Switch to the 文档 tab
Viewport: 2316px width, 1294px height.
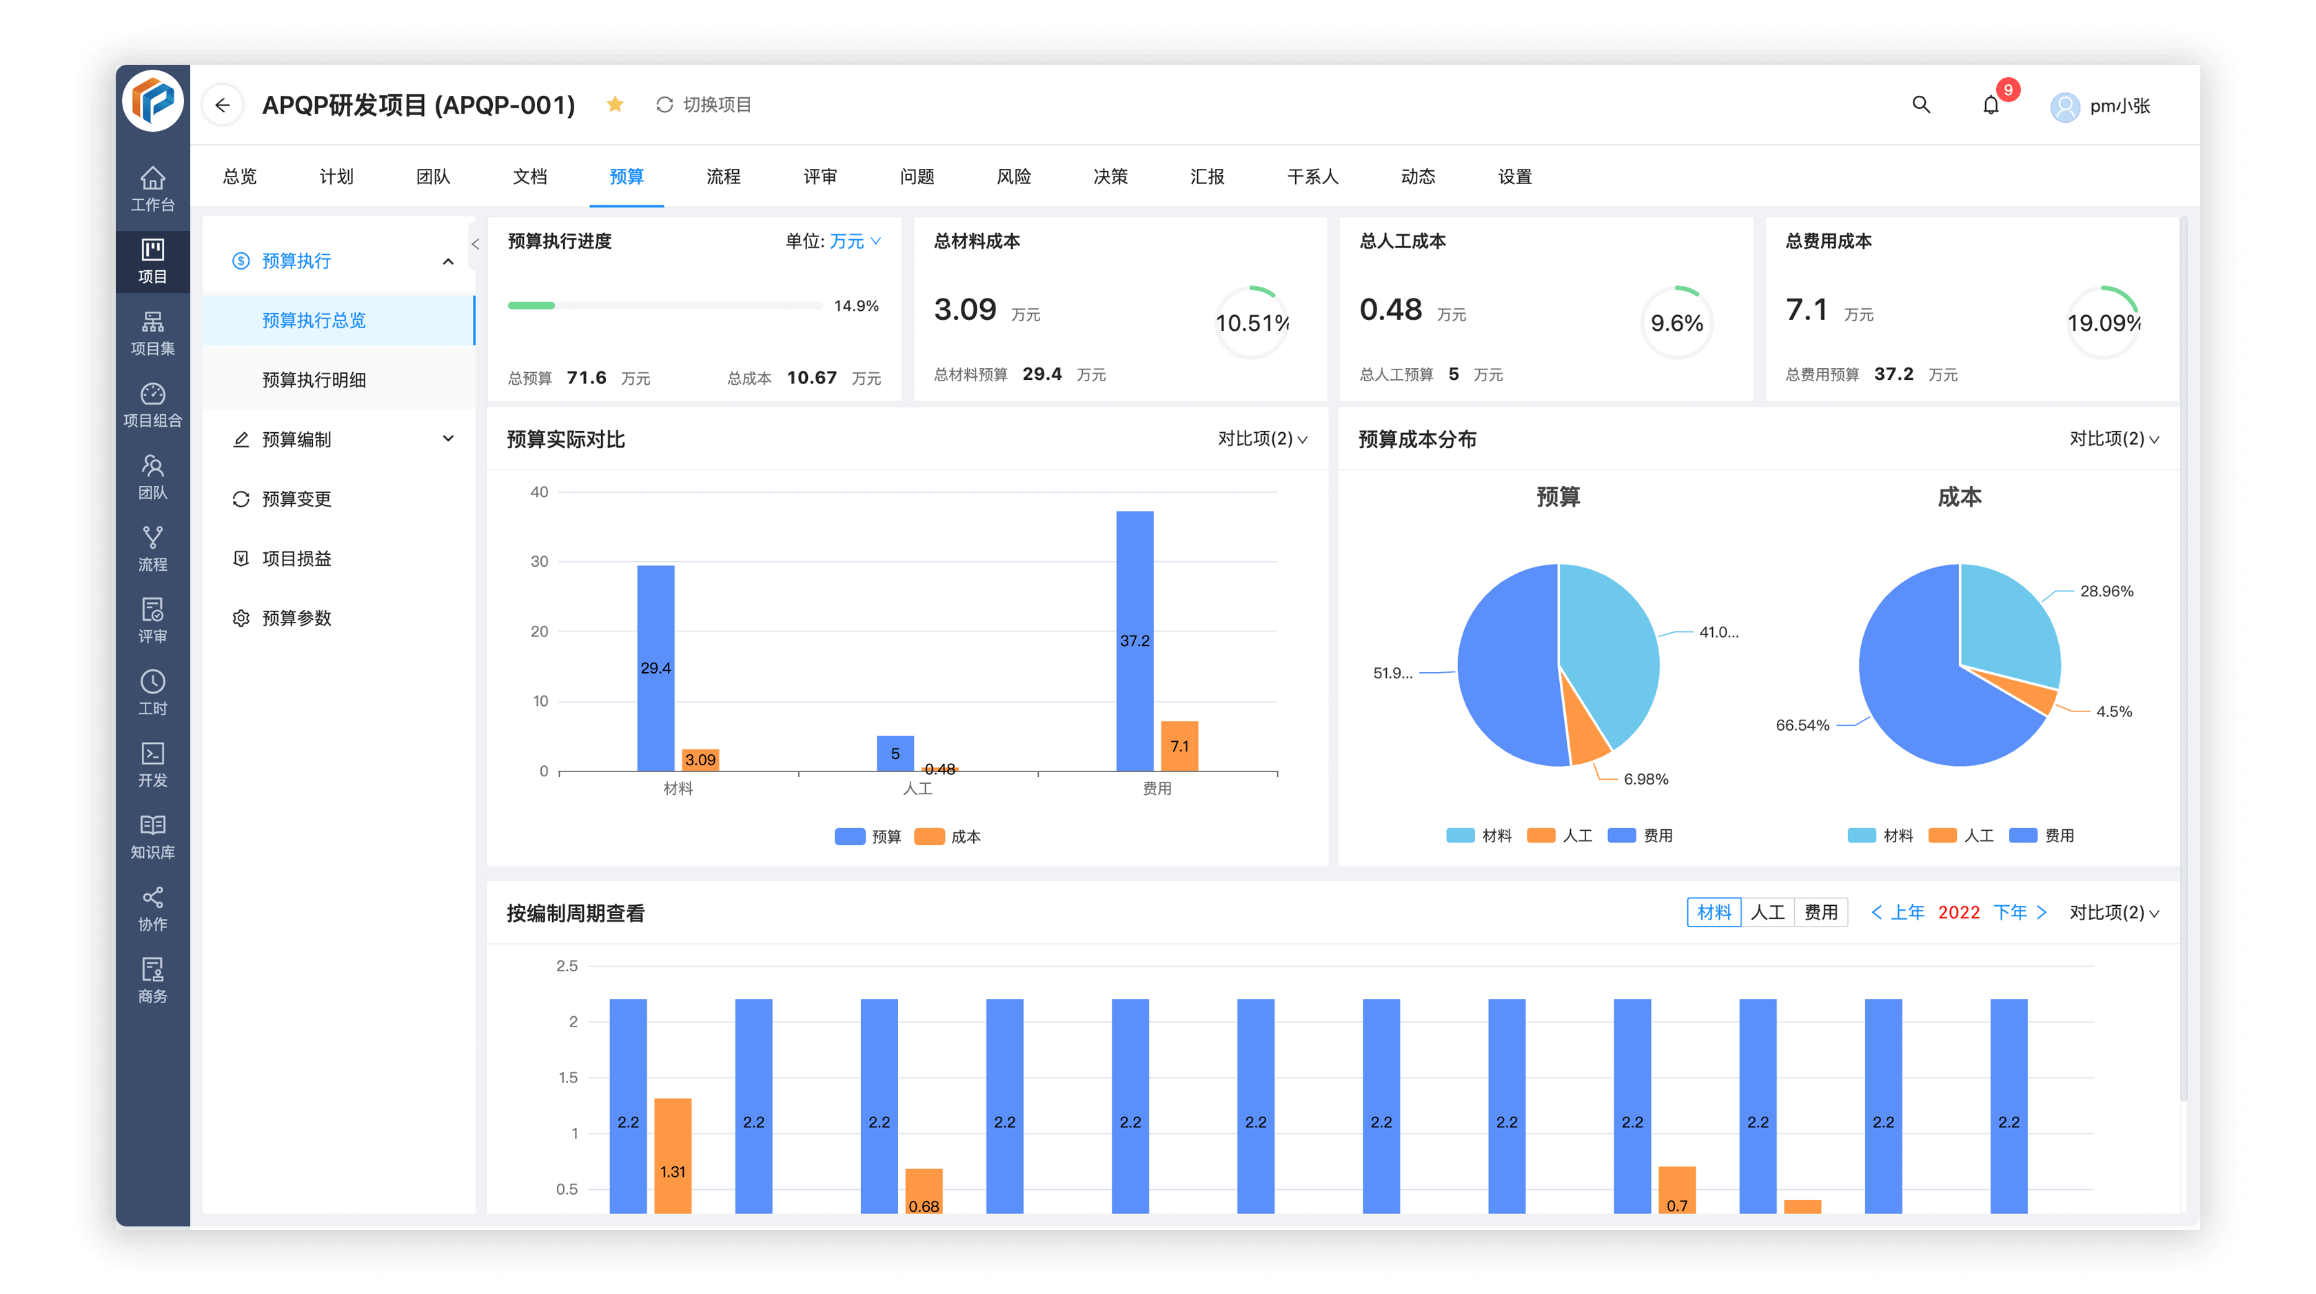pyautogui.click(x=529, y=176)
